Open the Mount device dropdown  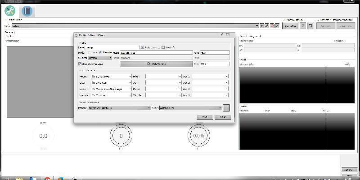pos(111,77)
